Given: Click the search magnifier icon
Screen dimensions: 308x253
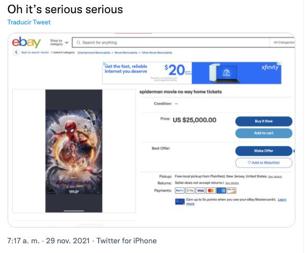Looking at the screenshot, I should click(78, 43).
